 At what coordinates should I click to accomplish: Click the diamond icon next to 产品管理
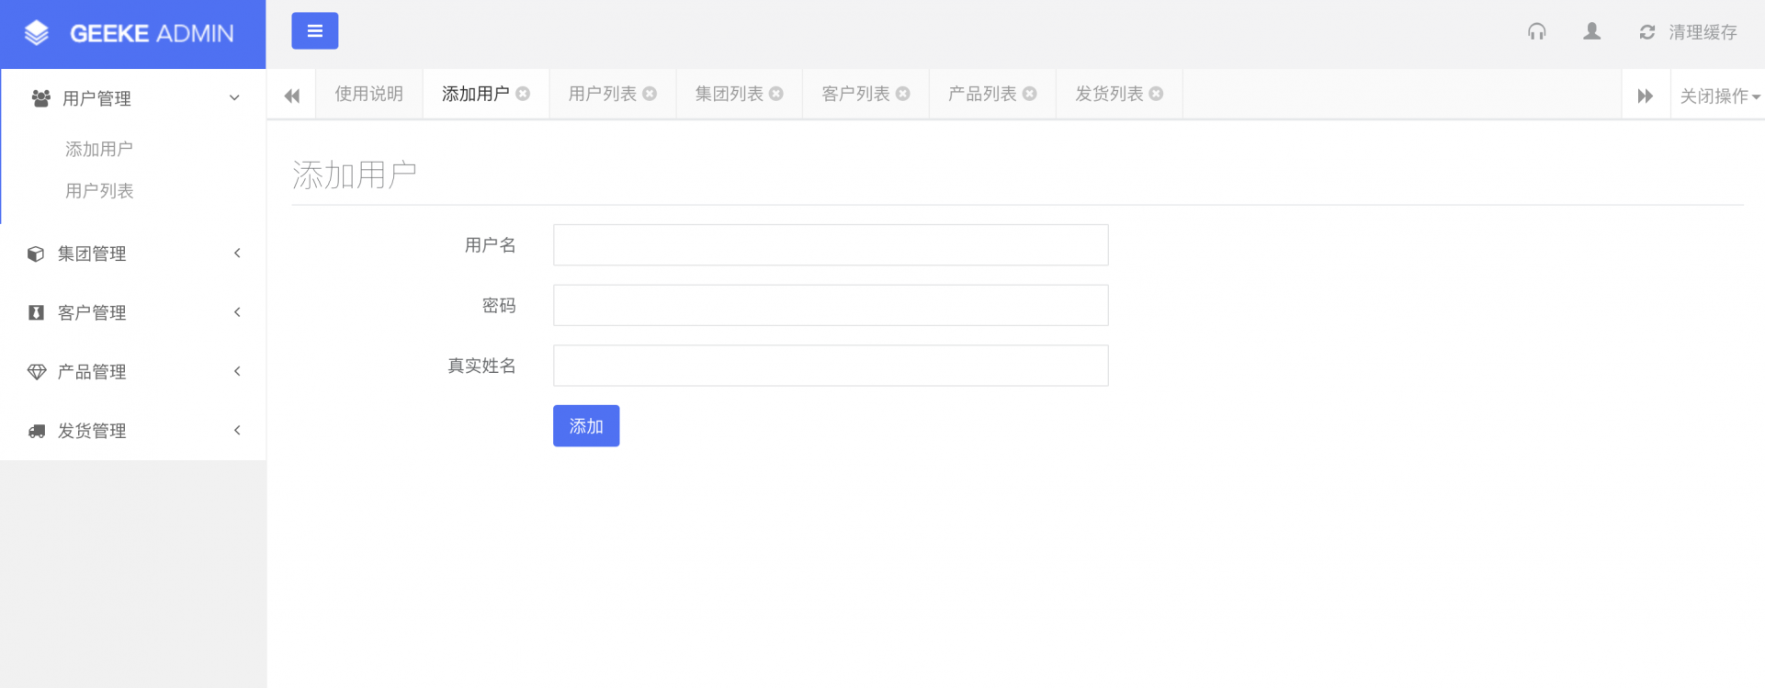pos(37,372)
